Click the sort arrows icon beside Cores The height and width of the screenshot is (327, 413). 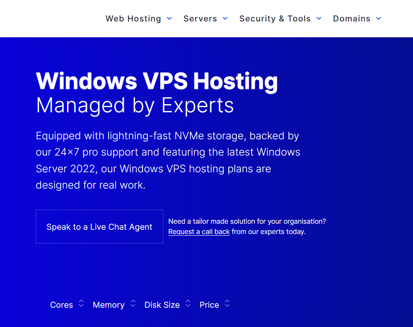coord(81,304)
